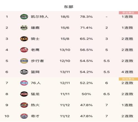Click the 热火 47.8% win rate
Screen dimensions: 138x122
86,105
